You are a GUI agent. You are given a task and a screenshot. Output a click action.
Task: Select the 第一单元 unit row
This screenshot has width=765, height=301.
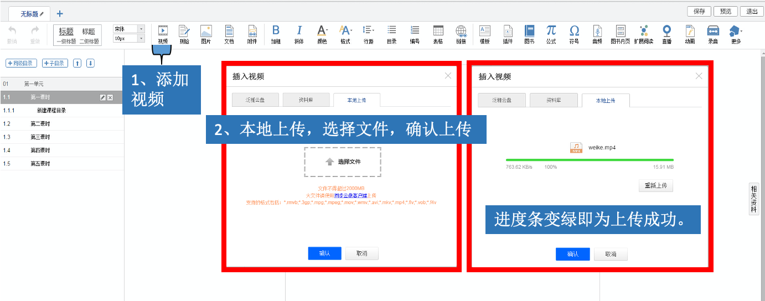[62, 84]
